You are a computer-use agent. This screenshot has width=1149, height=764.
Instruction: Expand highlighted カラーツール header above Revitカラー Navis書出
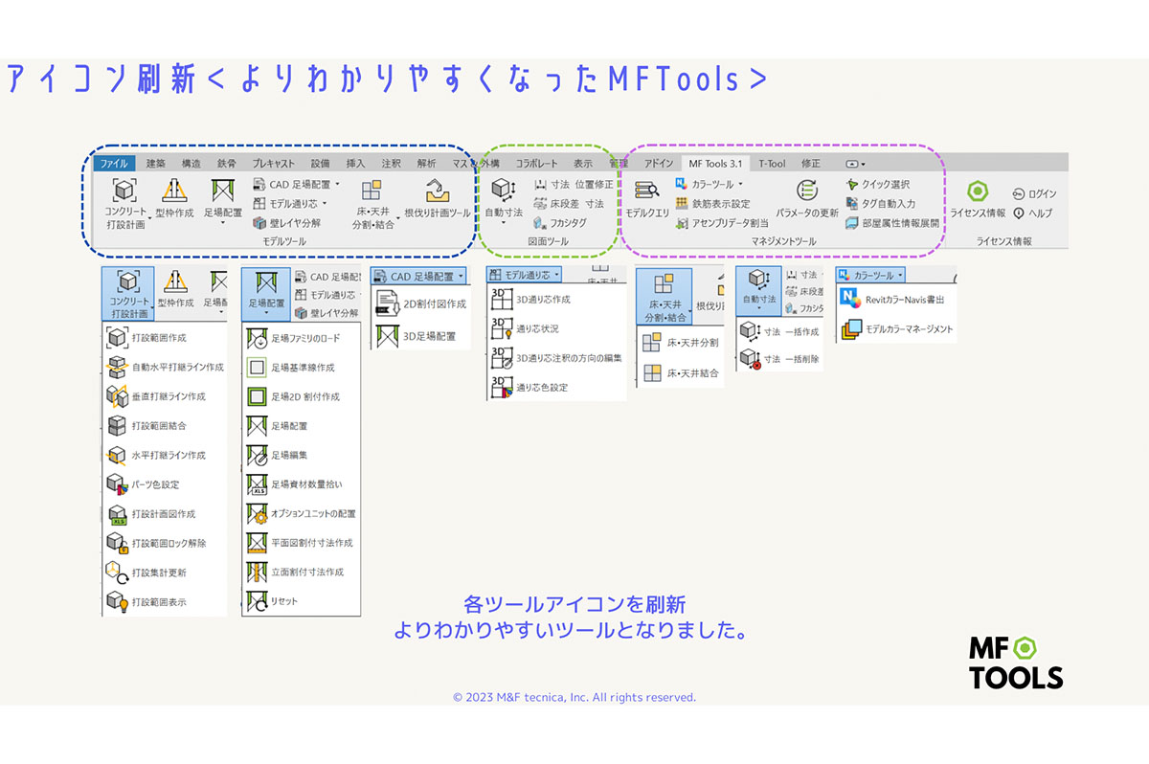pos(870,275)
